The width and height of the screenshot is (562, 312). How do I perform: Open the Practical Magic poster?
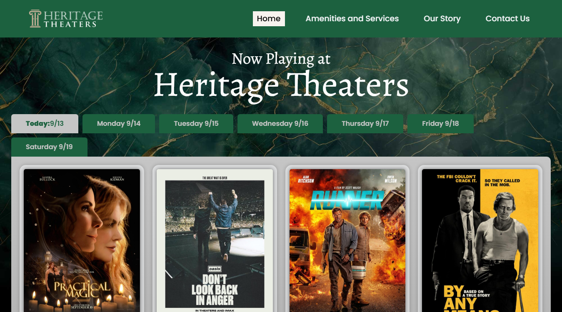point(82,240)
